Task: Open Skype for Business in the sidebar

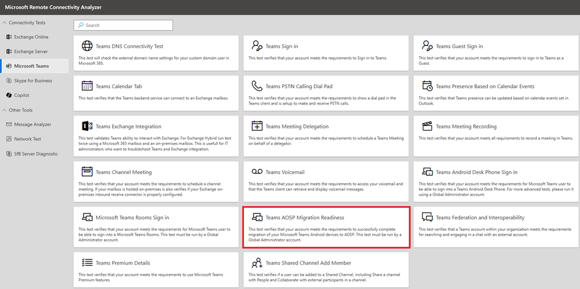Action: tap(34, 81)
